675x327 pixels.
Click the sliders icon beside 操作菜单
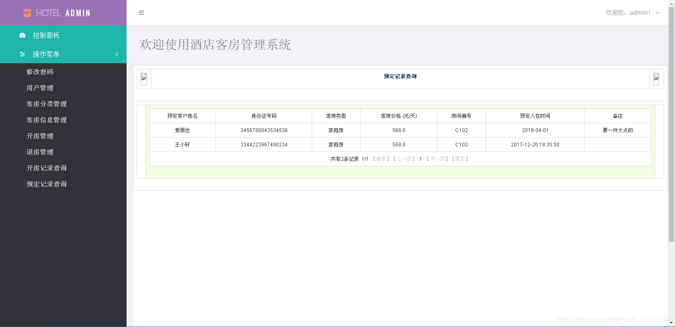coord(22,54)
